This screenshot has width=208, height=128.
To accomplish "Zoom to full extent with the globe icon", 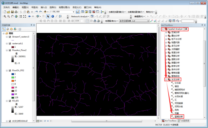I will point(16,16).
